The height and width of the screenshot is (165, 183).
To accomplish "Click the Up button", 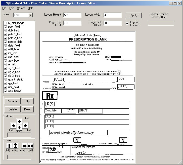I will [x=28, y=101].
